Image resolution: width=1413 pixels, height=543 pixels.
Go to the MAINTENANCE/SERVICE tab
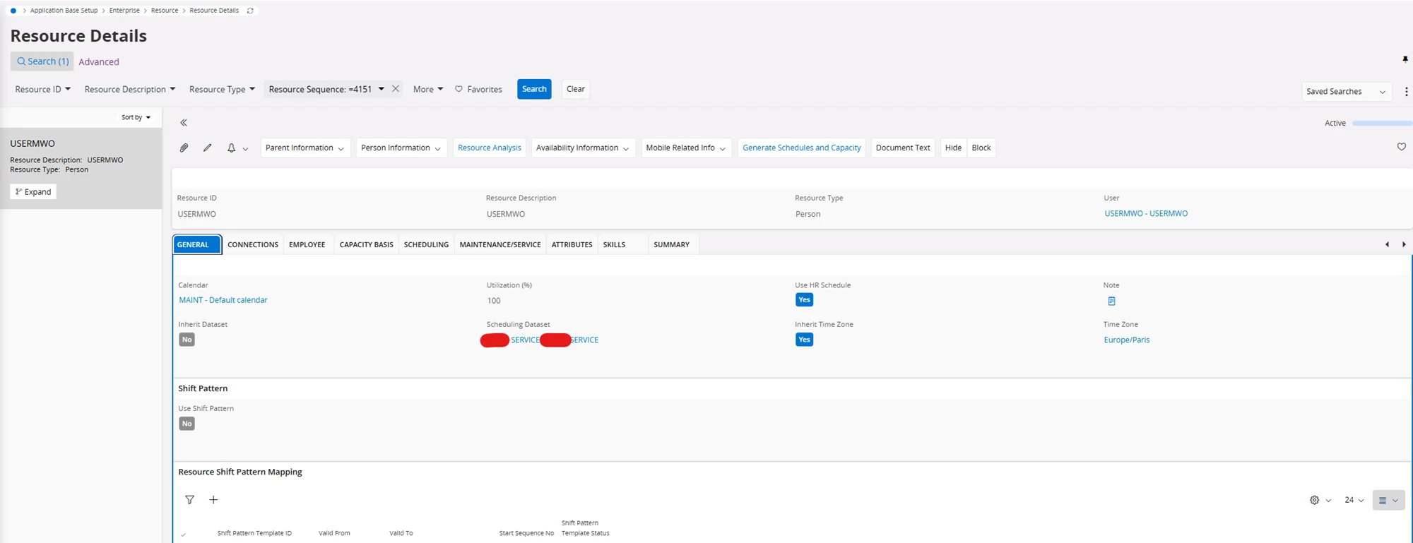(x=500, y=244)
